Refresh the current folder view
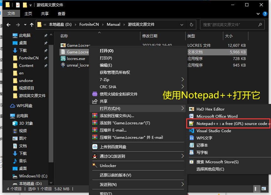This screenshot has width=271, height=195. [192, 25]
